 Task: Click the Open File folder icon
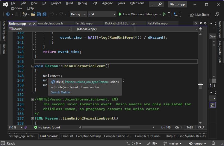[33, 14]
